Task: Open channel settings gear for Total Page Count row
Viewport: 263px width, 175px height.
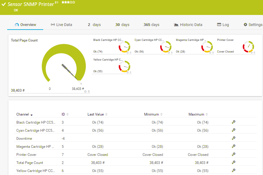Action: click(x=233, y=162)
